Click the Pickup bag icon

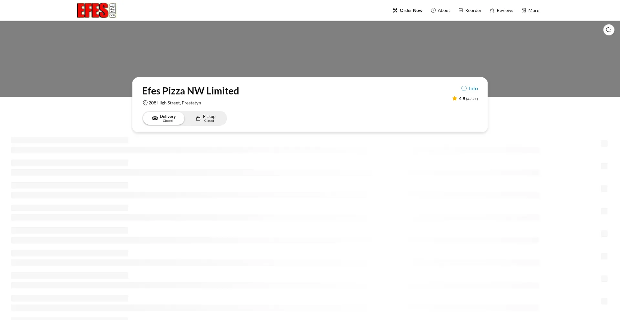[198, 118]
